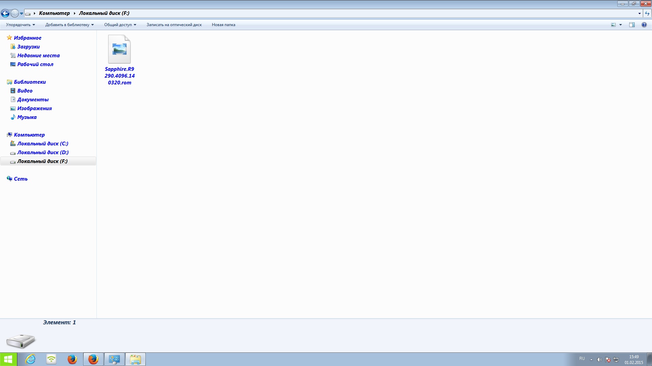Click the change view icon
Image resolution: width=652 pixels, height=366 pixels.
coord(613,25)
